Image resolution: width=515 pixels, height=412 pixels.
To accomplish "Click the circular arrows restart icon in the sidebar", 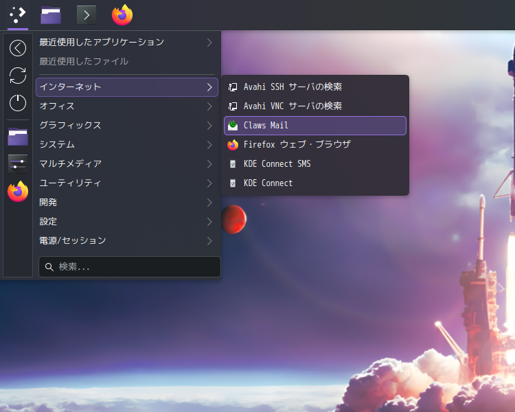I will pos(18,76).
